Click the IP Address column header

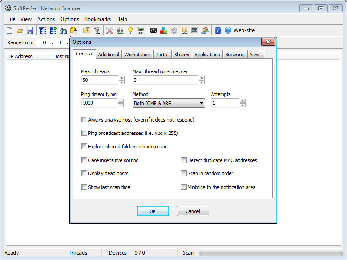29,56
